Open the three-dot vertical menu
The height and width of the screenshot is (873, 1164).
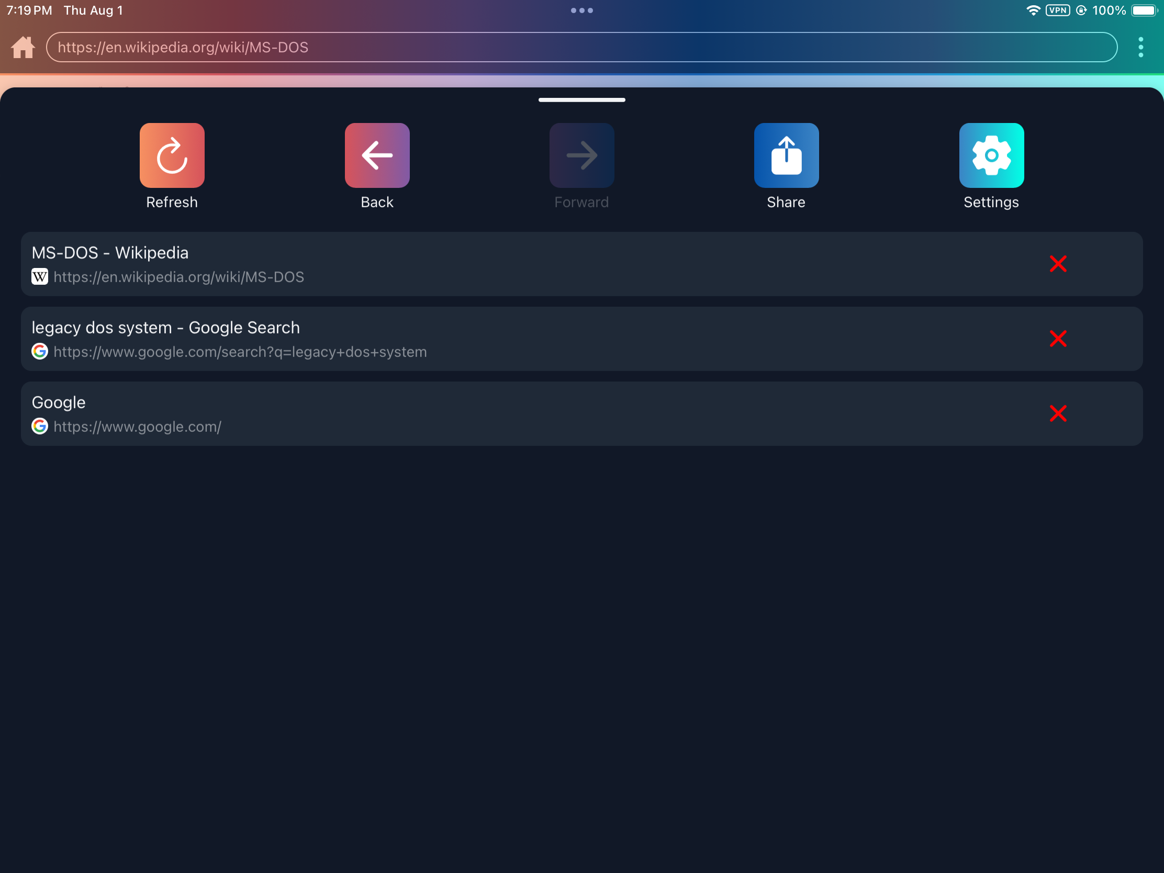[x=1140, y=47]
